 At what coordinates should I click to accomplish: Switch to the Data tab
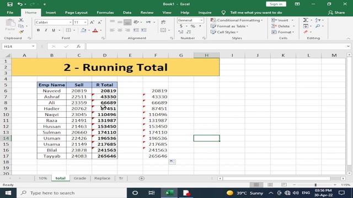point(127,13)
